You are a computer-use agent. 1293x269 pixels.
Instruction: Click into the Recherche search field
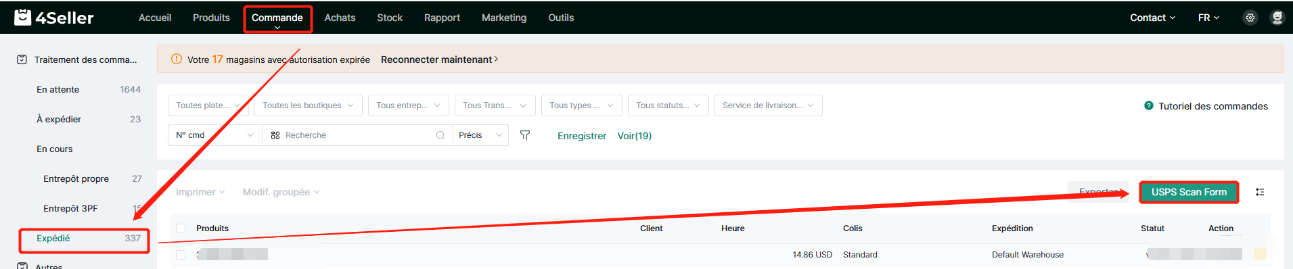(x=358, y=135)
